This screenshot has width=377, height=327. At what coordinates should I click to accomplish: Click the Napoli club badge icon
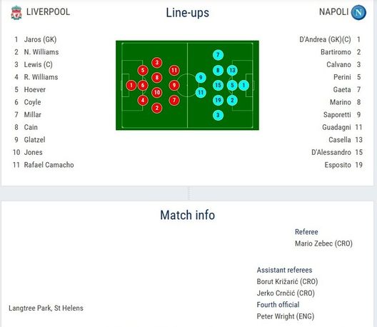(x=358, y=12)
